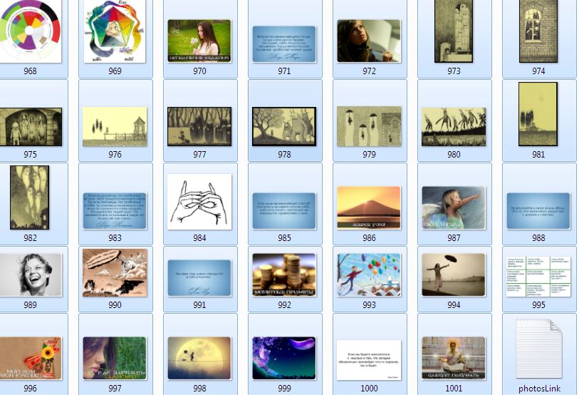Select the white text card 1000
579x395 pixels.
coord(369,360)
